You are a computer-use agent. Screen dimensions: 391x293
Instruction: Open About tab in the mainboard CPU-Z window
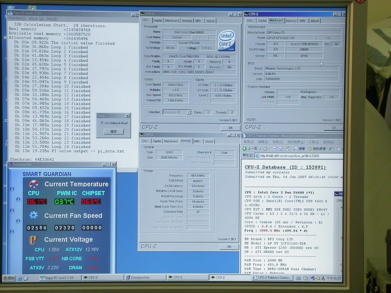coord(315,21)
